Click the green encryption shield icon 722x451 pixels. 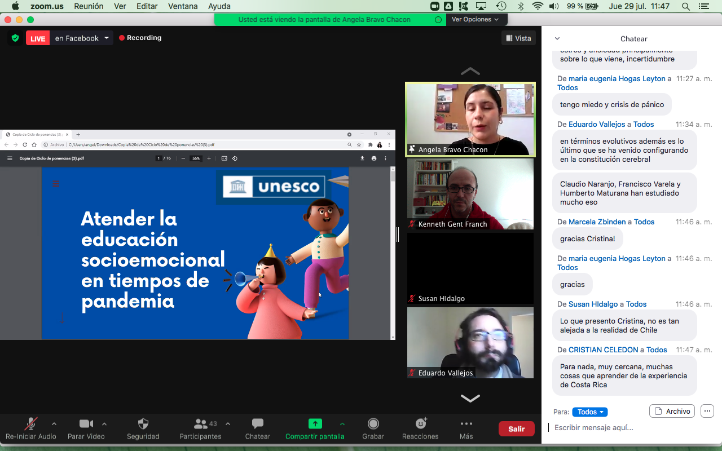pyautogui.click(x=15, y=38)
